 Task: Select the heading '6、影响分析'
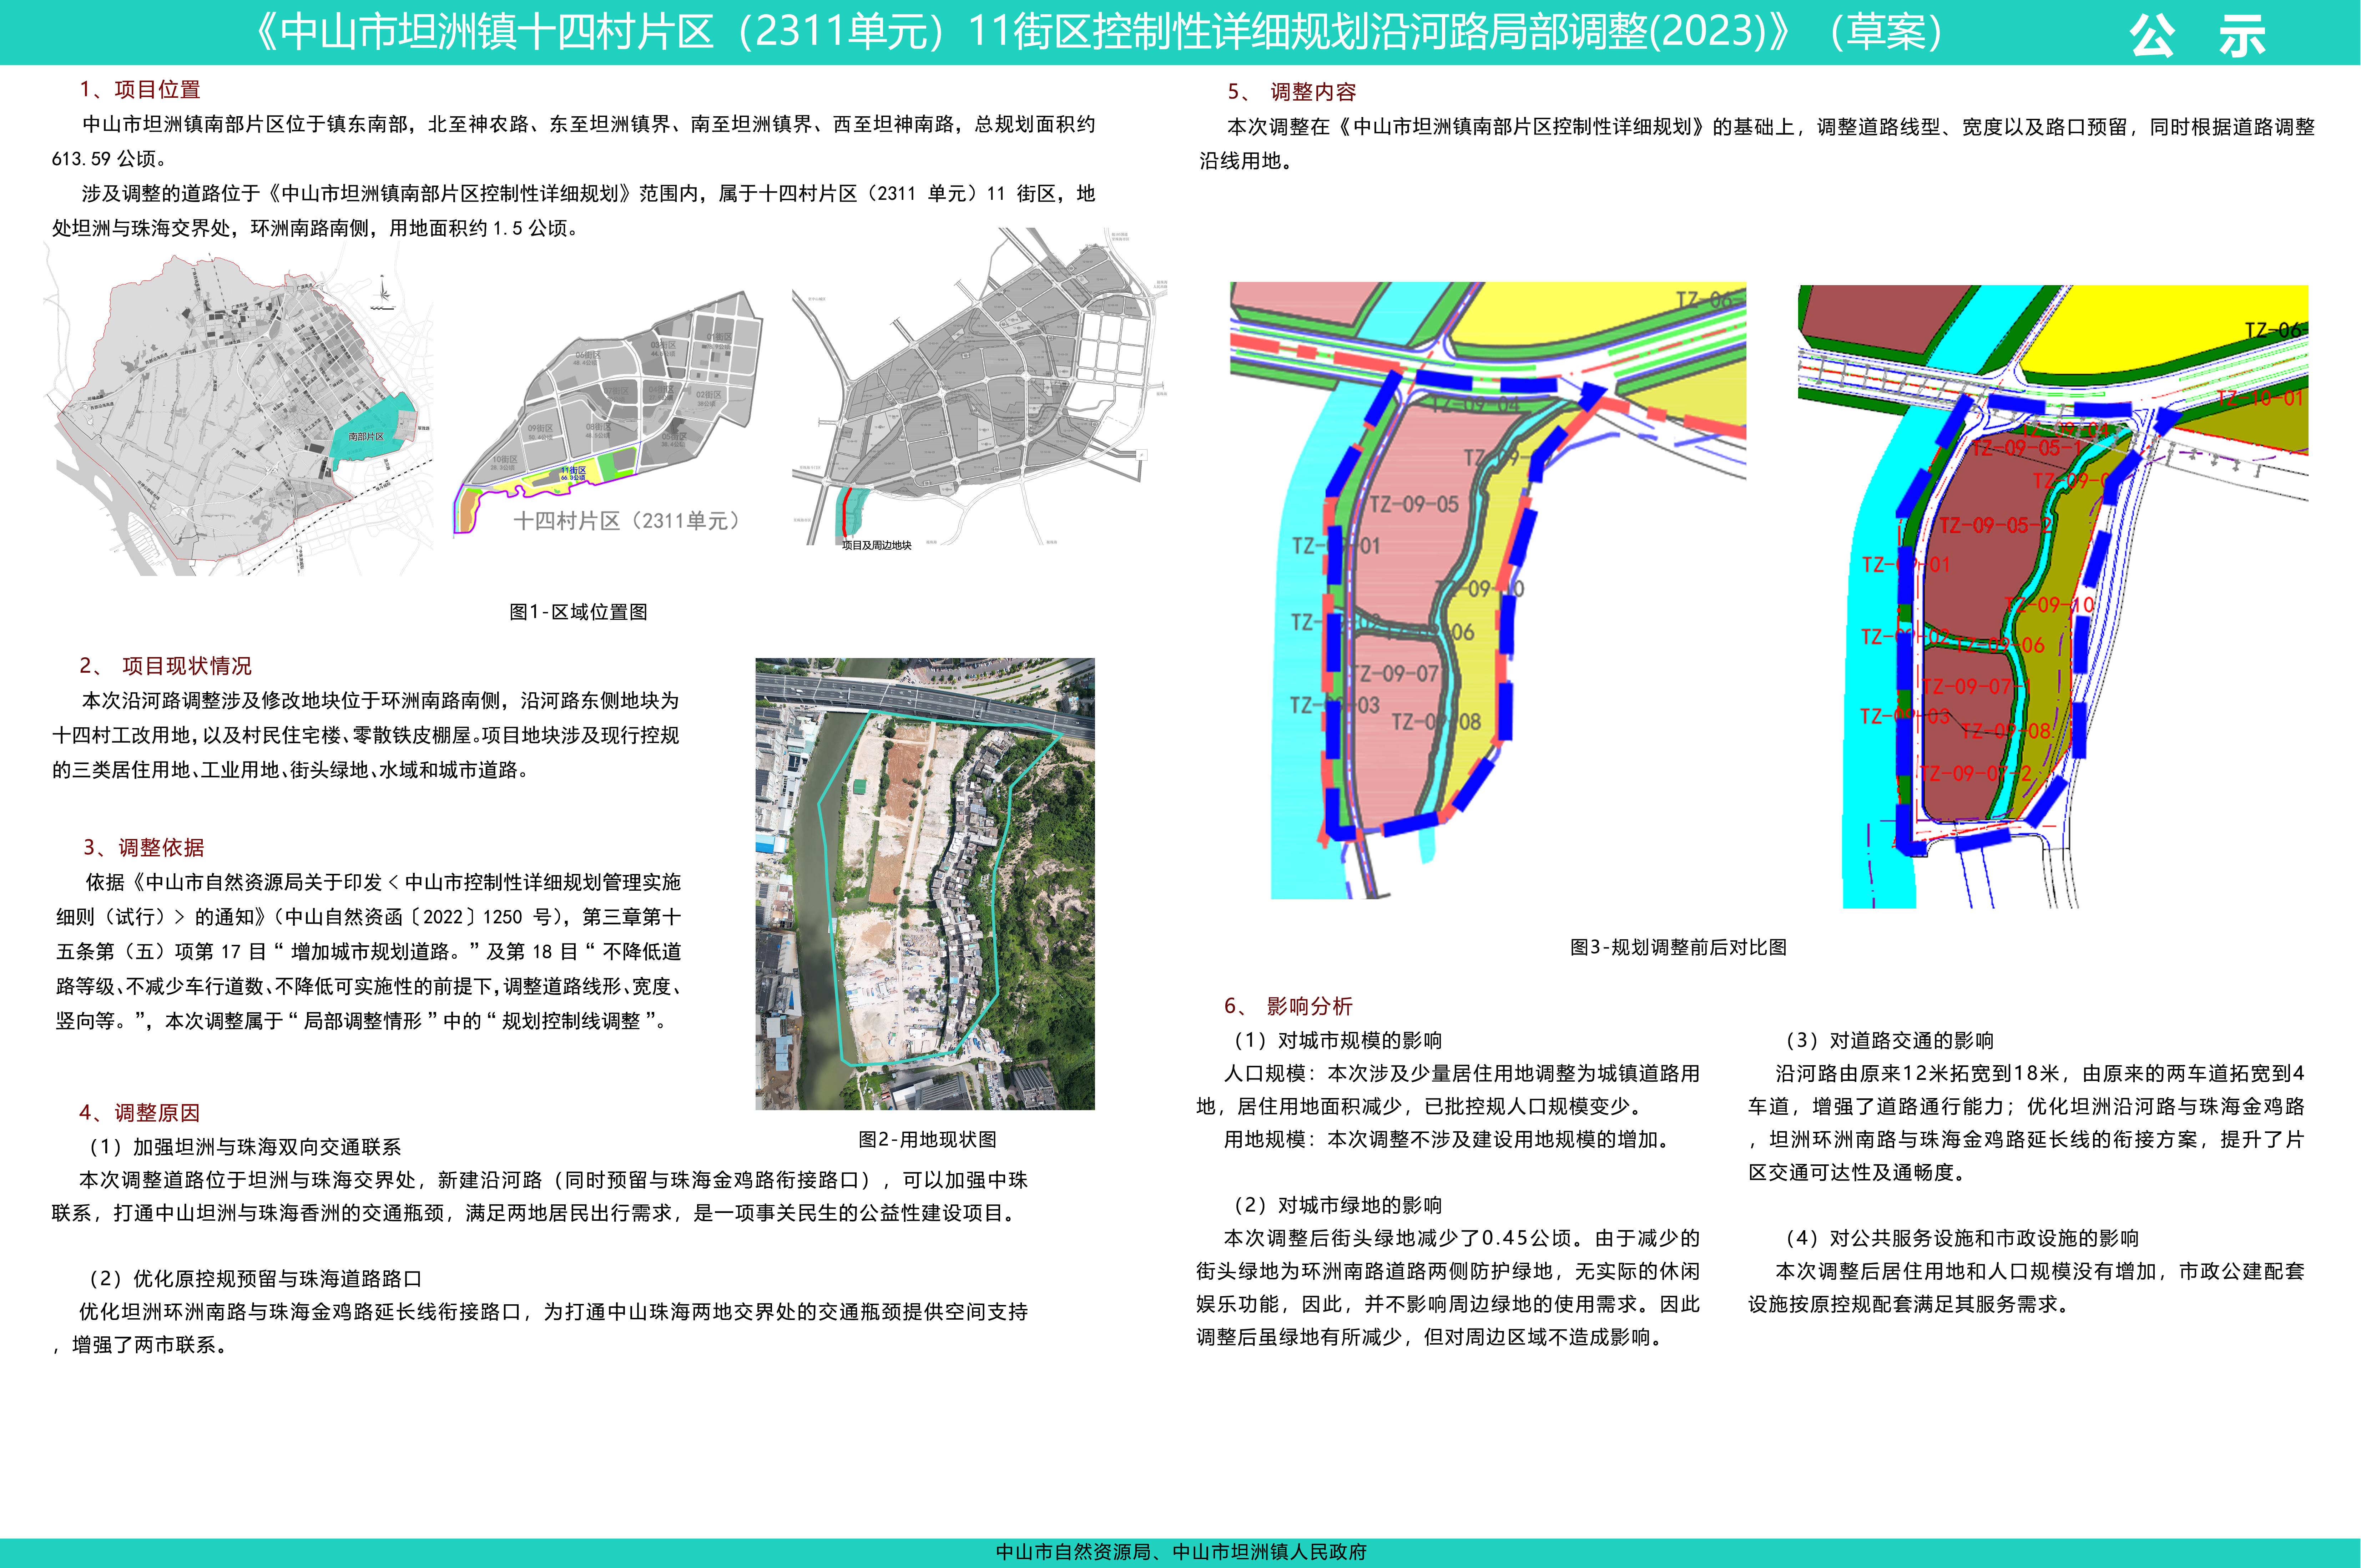click(1288, 1006)
